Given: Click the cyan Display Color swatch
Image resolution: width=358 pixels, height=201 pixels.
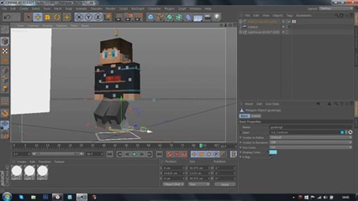Looking at the screenshot, I should [273, 152].
